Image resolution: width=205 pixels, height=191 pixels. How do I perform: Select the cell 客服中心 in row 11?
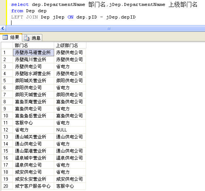33,123
